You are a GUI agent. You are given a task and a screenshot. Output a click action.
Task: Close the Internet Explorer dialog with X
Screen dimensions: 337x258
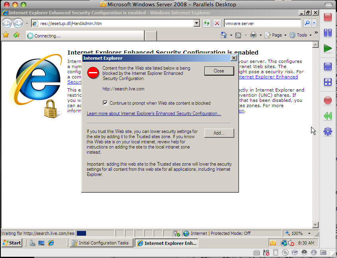point(233,58)
